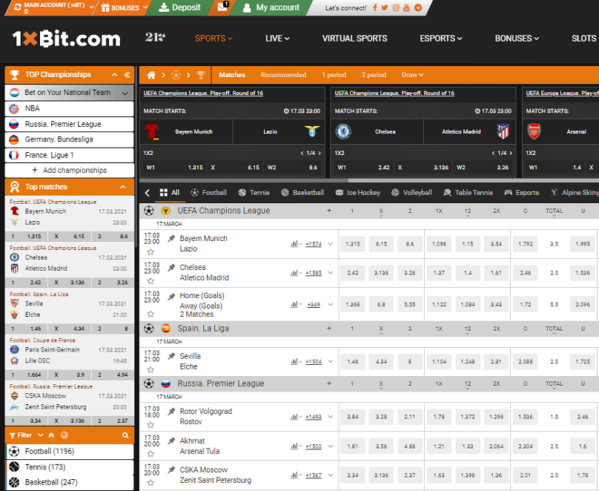Select Football (1196) in the sports filter list
This screenshot has height=491, width=599.
tap(49, 451)
